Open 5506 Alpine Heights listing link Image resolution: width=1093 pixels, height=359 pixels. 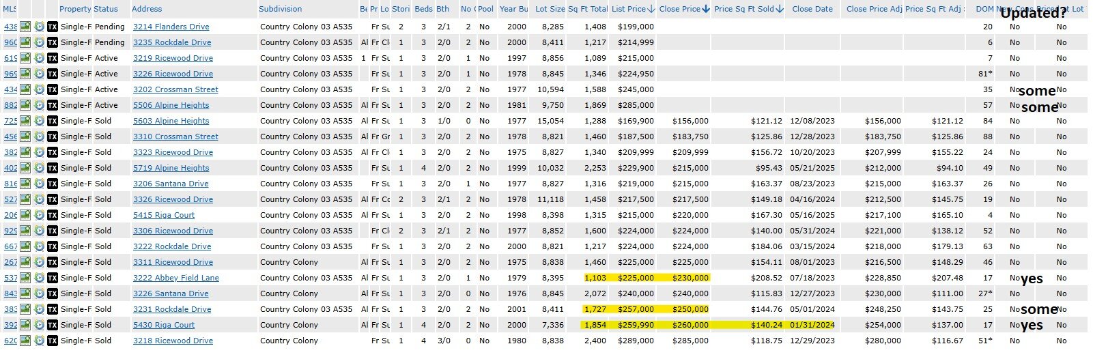(171, 105)
